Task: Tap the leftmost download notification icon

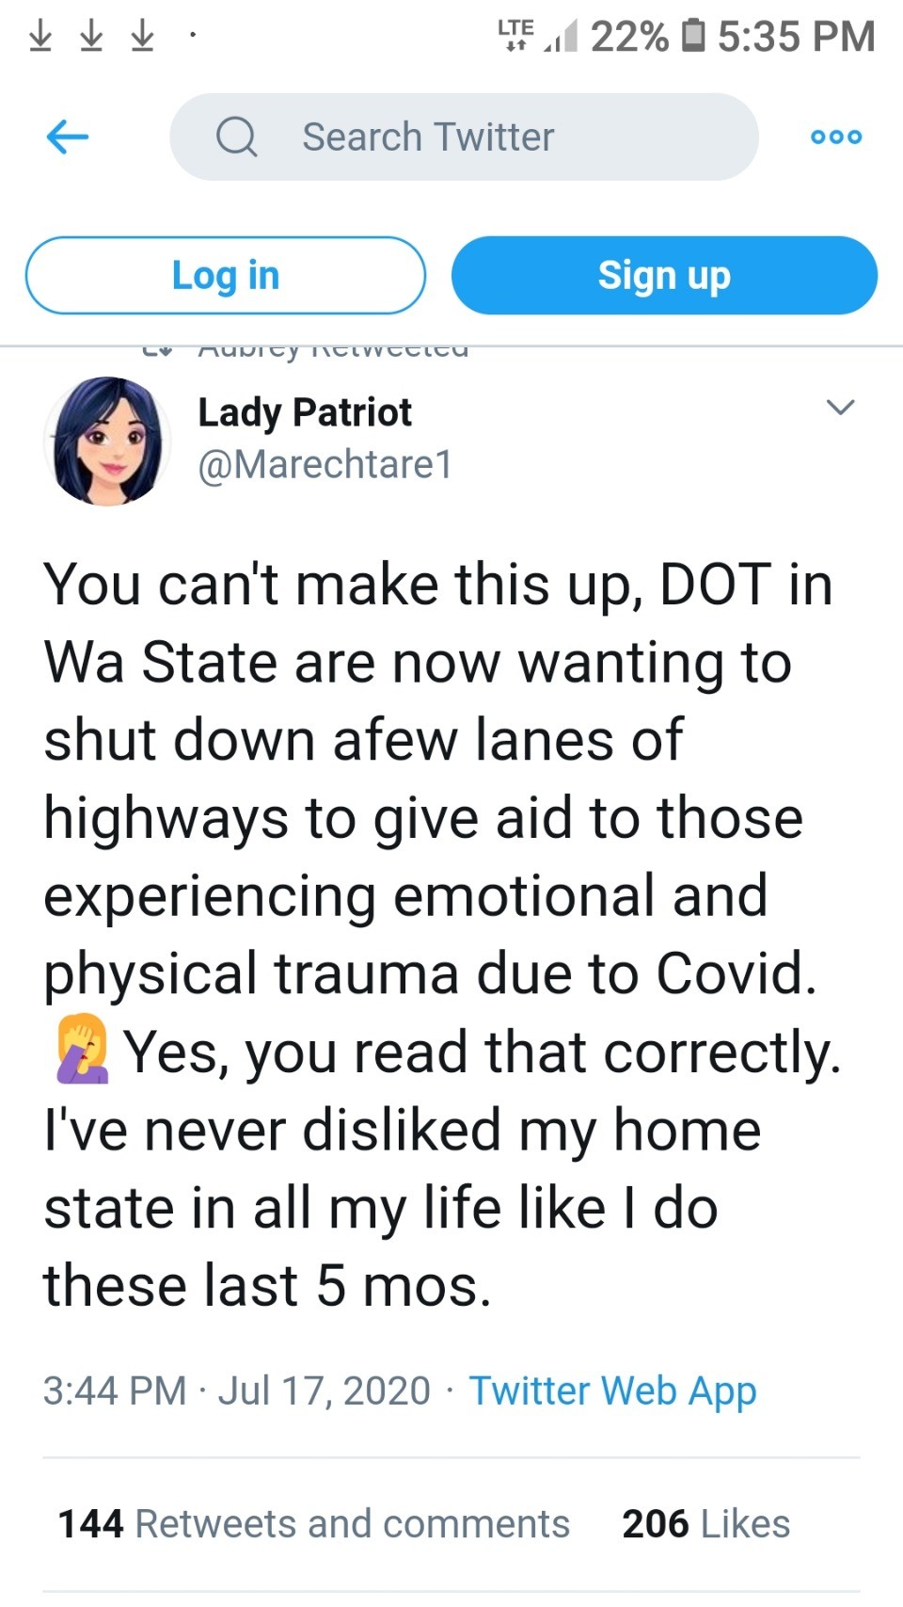Action: 40,36
